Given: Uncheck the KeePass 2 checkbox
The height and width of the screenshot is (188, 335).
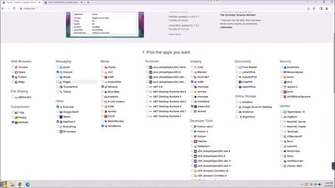Looking at the screenshot, I should tap(58, 122).
